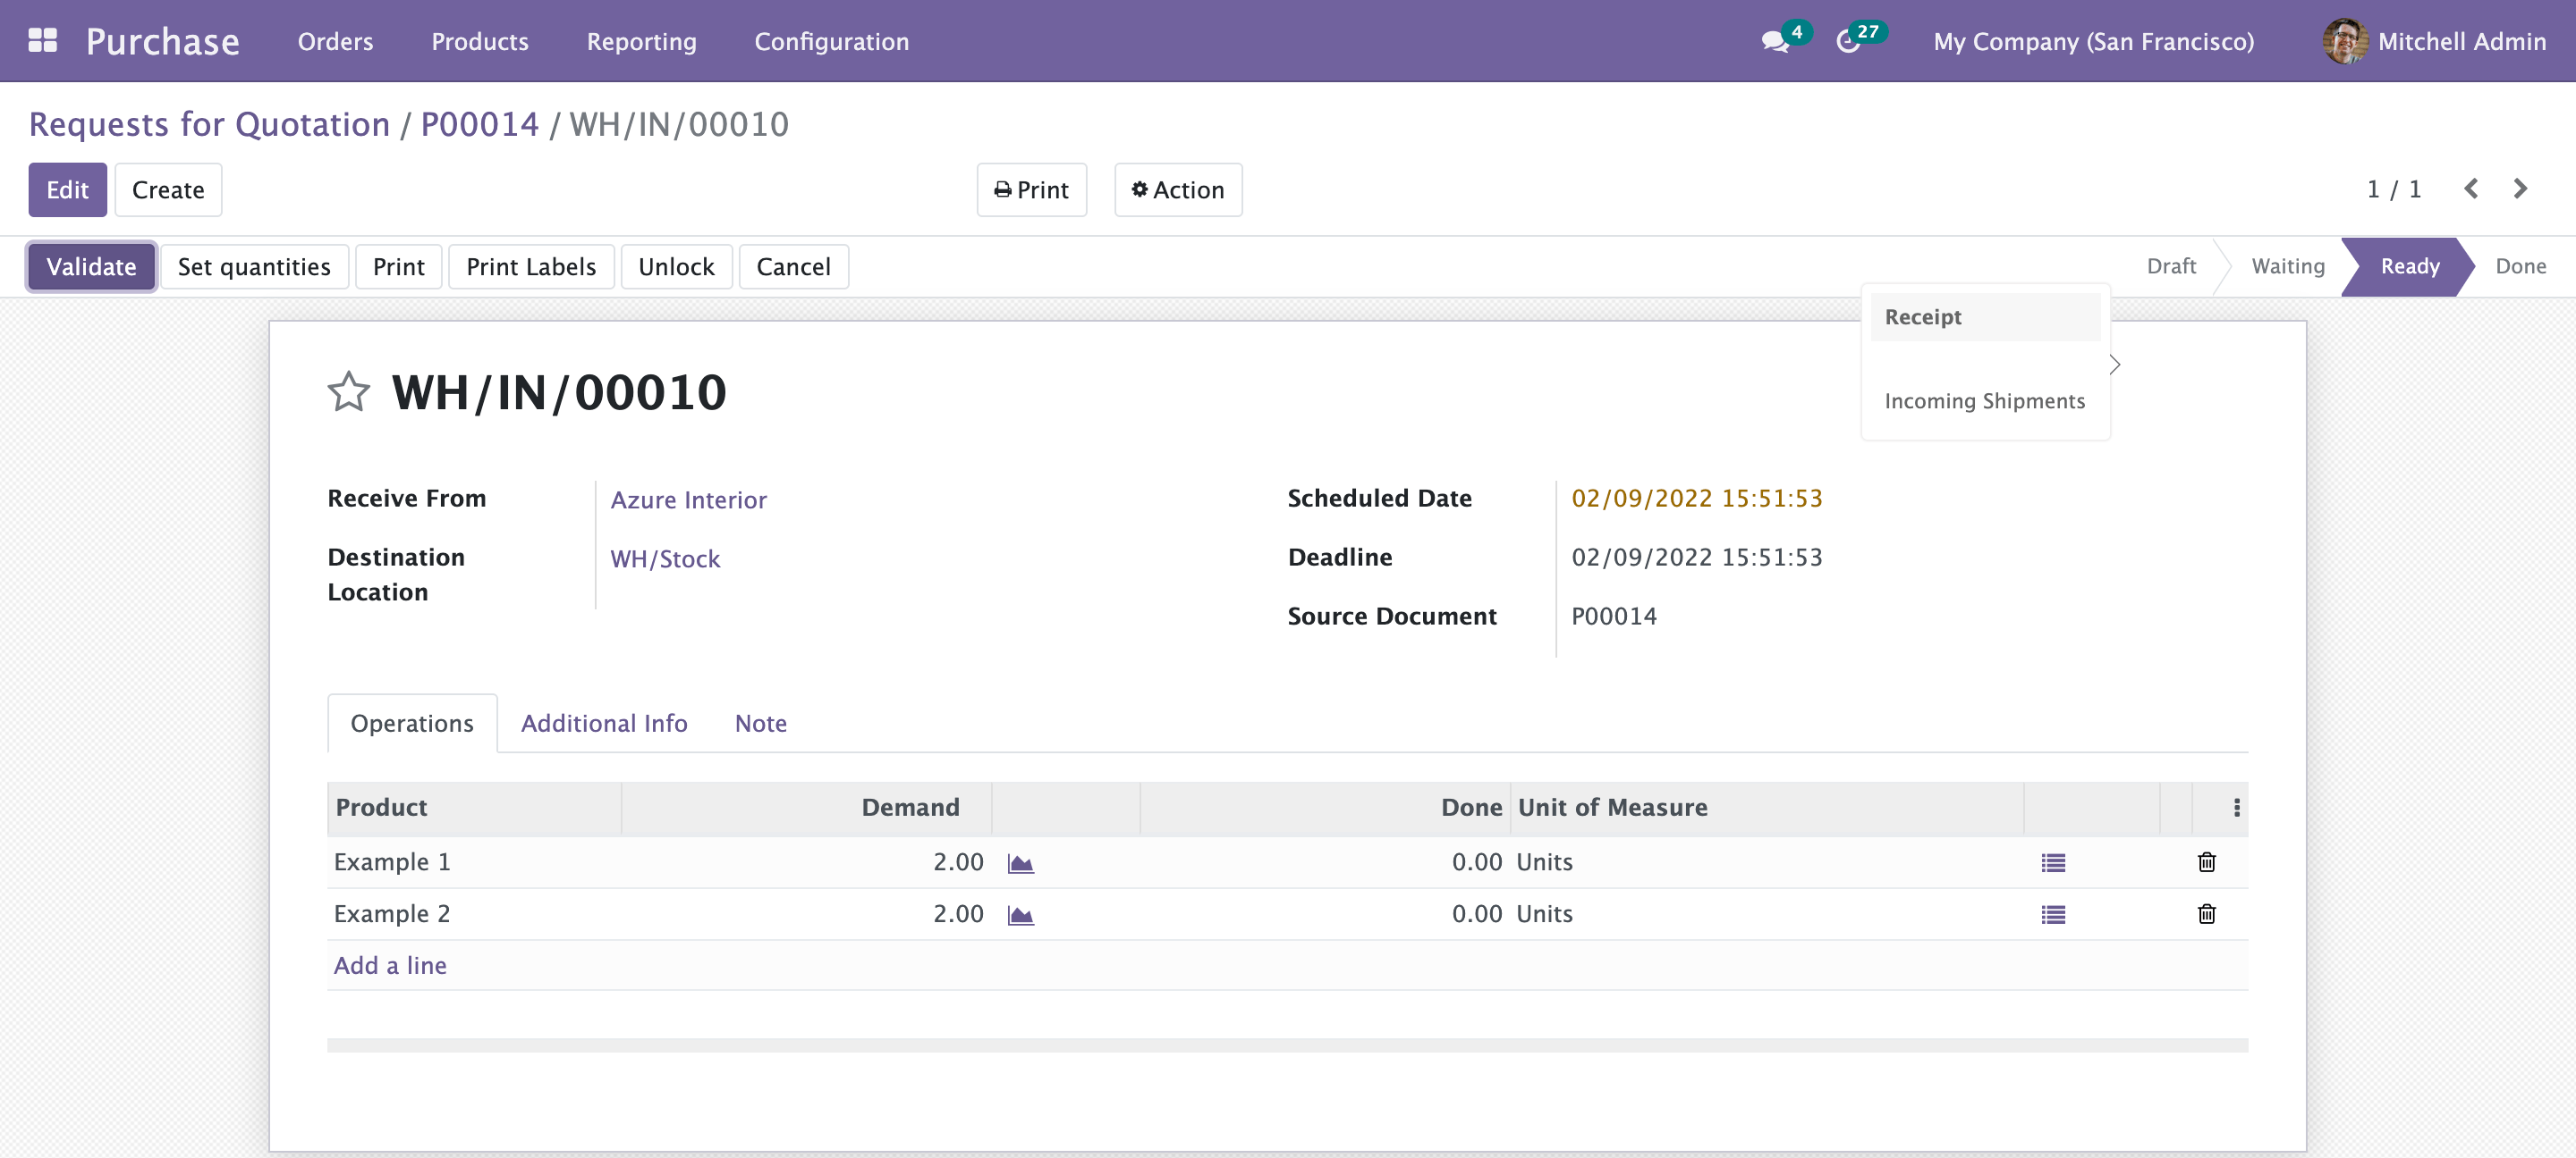Open the conversations message icon
The width and height of the screenshot is (2576, 1158).
(1775, 42)
